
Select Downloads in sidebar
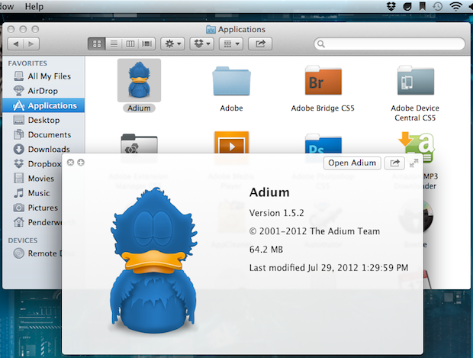pyautogui.click(x=43, y=149)
